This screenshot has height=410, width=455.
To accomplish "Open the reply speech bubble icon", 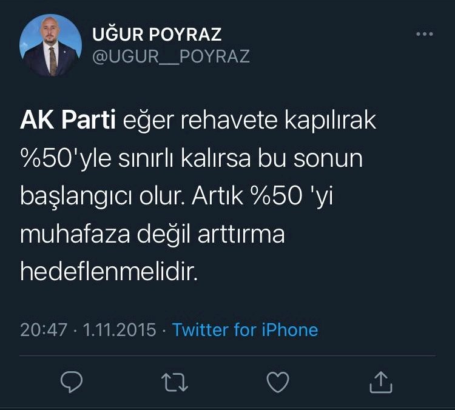I will pyautogui.click(x=72, y=382).
